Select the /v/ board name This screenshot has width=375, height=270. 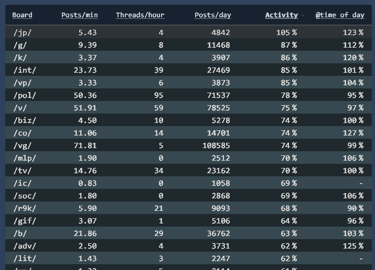[x=20, y=108]
